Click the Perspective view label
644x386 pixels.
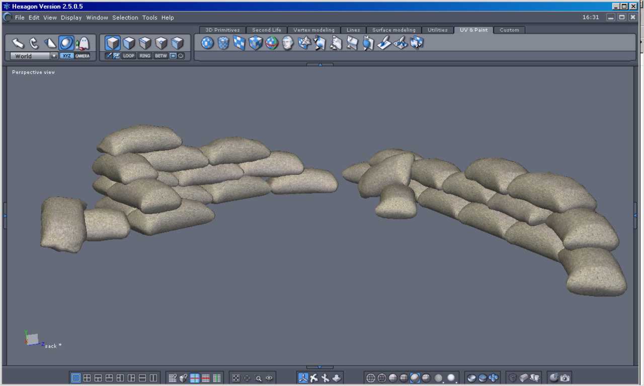coord(34,72)
